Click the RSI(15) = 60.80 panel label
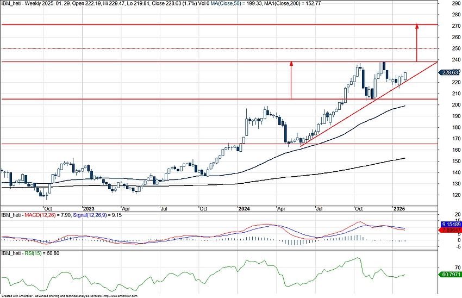Image resolution: width=462 pixels, height=298 pixels. [x=42, y=253]
